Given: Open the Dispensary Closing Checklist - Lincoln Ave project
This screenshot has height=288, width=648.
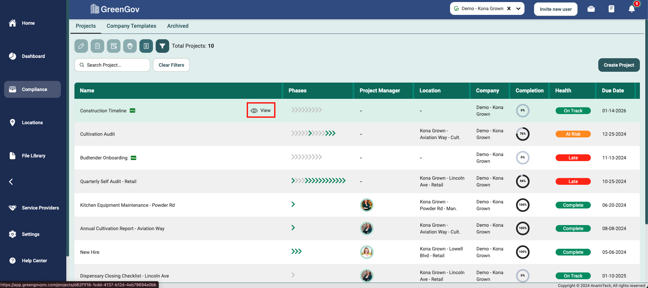Looking at the screenshot, I should coord(125,276).
